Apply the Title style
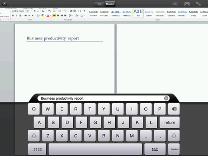208x156 pixels. (138, 13)
